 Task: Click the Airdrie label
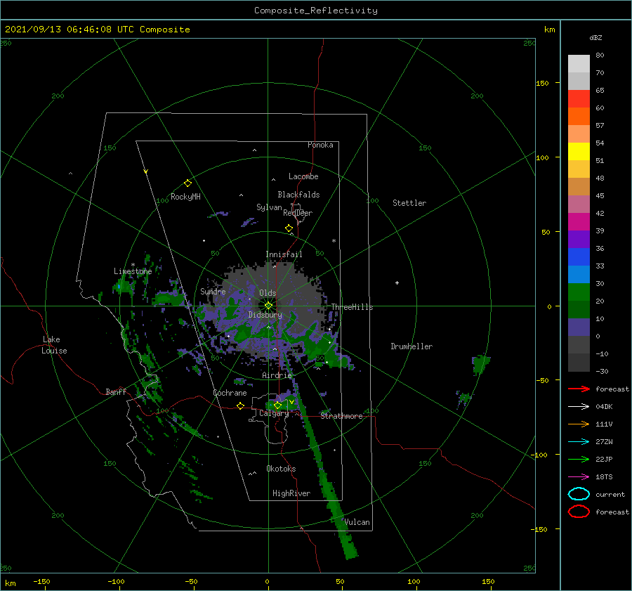click(277, 375)
